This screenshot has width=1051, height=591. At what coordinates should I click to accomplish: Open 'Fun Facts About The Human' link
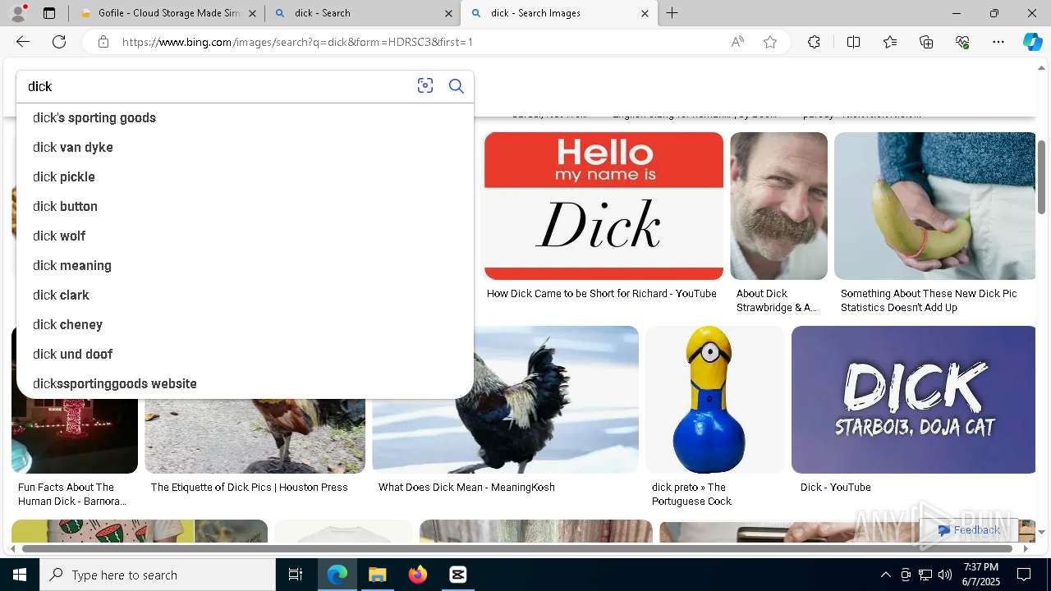(72, 494)
